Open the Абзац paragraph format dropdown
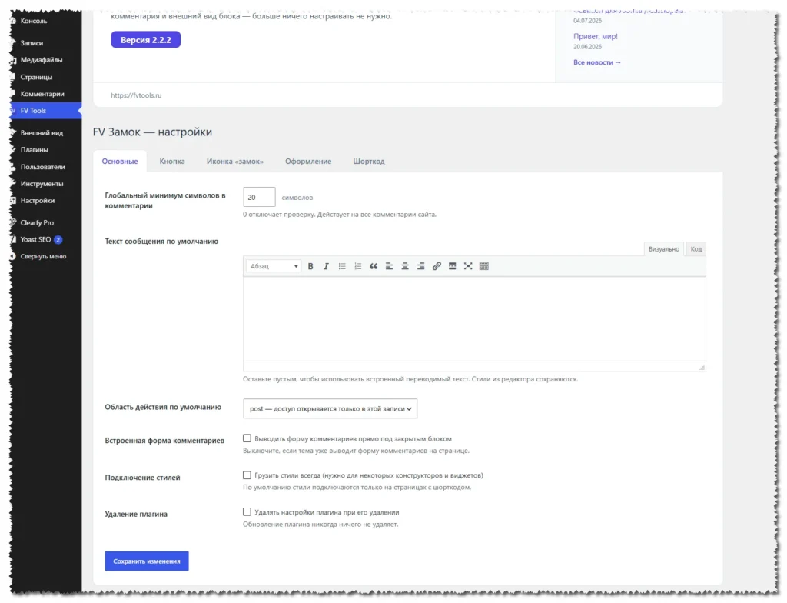This screenshot has height=603, width=787. (x=274, y=266)
